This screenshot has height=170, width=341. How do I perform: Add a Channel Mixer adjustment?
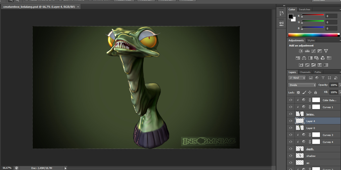click(323, 58)
